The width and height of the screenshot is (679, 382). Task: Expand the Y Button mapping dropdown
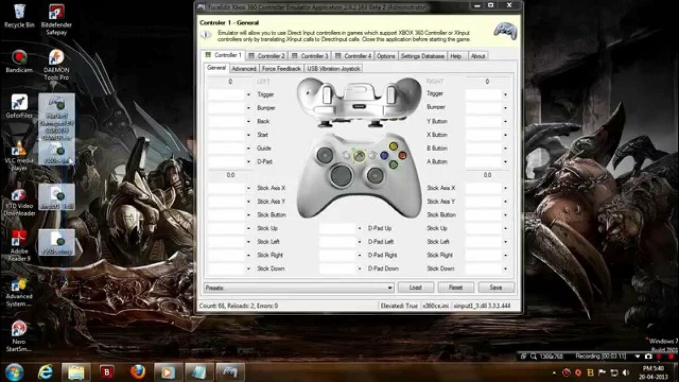(505, 122)
